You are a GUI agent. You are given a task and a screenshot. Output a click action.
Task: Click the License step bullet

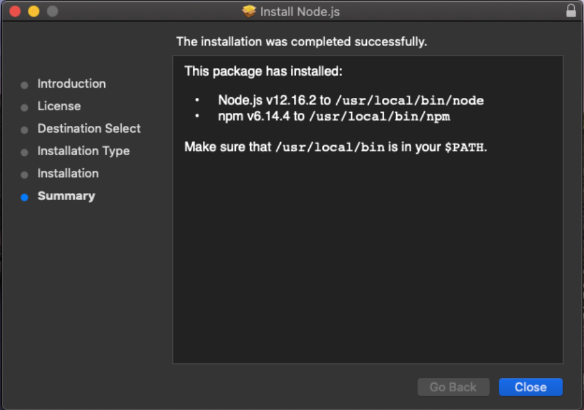point(24,108)
